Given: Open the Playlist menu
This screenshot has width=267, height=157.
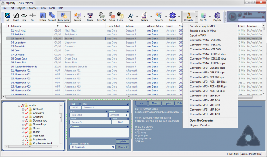Looking at the screenshot, I should [x=21, y=8].
